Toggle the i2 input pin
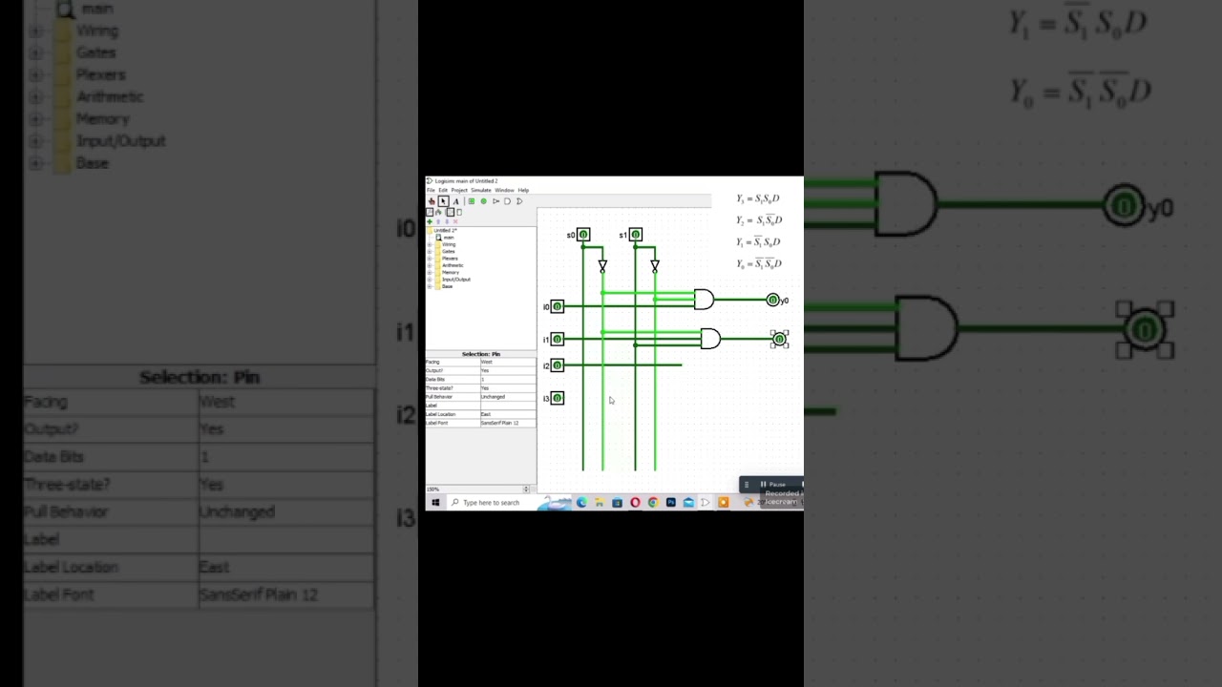The width and height of the screenshot is (1222, 687). 558,365
